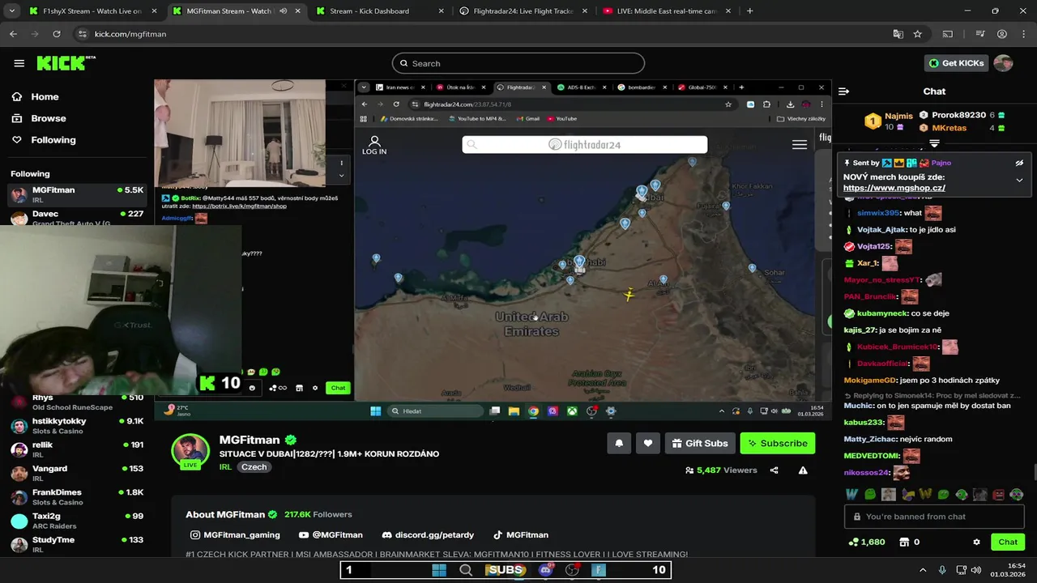Open FrankDimes channel from sidebar
Screen dimensions: 1037x583
click(77, 496)
